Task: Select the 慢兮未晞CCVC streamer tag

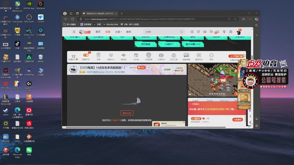Action: 193,44
